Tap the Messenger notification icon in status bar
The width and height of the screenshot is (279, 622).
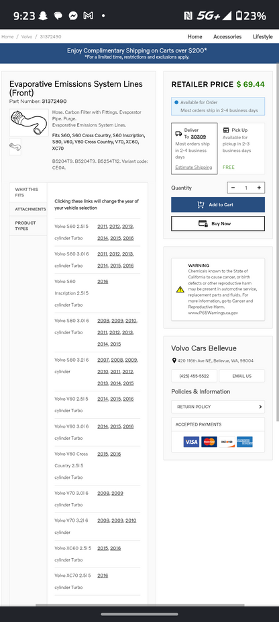[x=73, y=16]
